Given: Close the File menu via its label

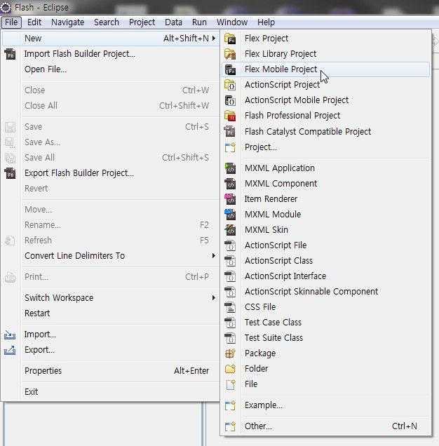Looking at the screenshot, I should click(x=11, y=22).
